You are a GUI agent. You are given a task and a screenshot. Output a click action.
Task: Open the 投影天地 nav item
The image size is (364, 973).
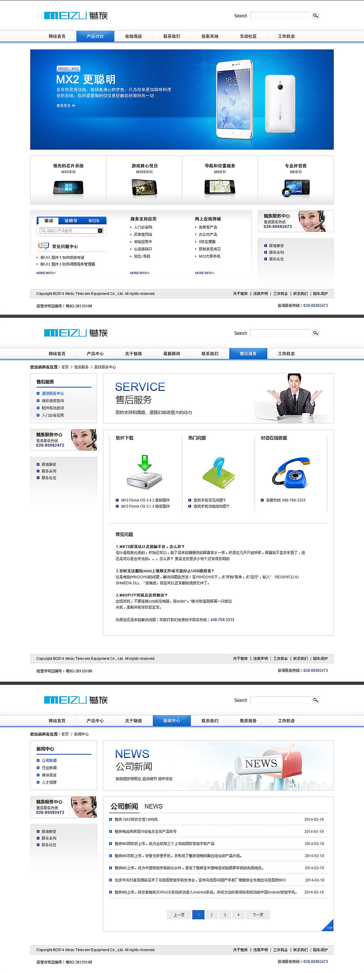point(210,36)
